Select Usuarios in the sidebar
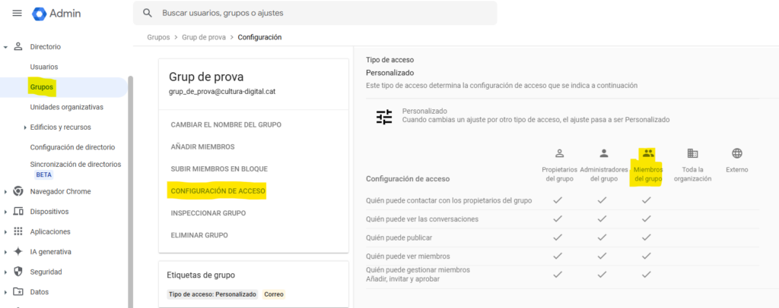Screen dimensions: 779x308 click(x=44, y=67)
